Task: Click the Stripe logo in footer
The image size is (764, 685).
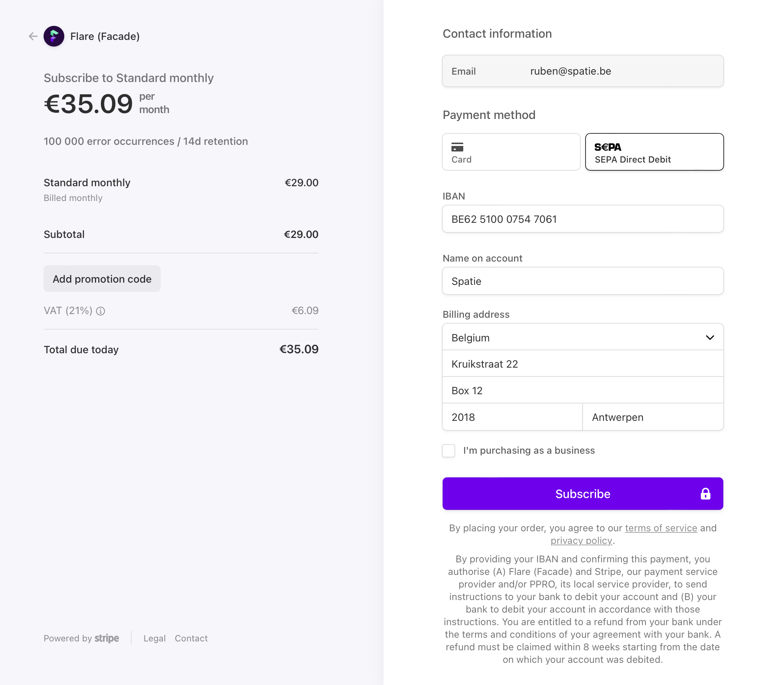Action: (x=106, y=638)
